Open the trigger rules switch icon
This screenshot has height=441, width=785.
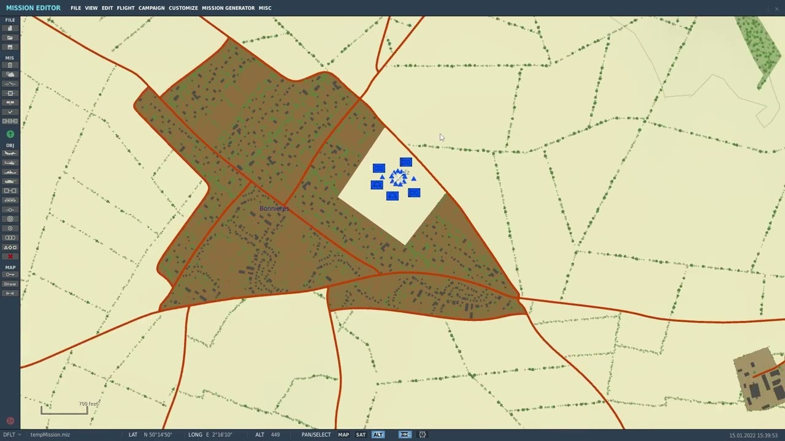point(10,84)
